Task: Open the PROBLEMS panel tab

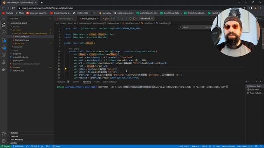Action: coord(61,82)
